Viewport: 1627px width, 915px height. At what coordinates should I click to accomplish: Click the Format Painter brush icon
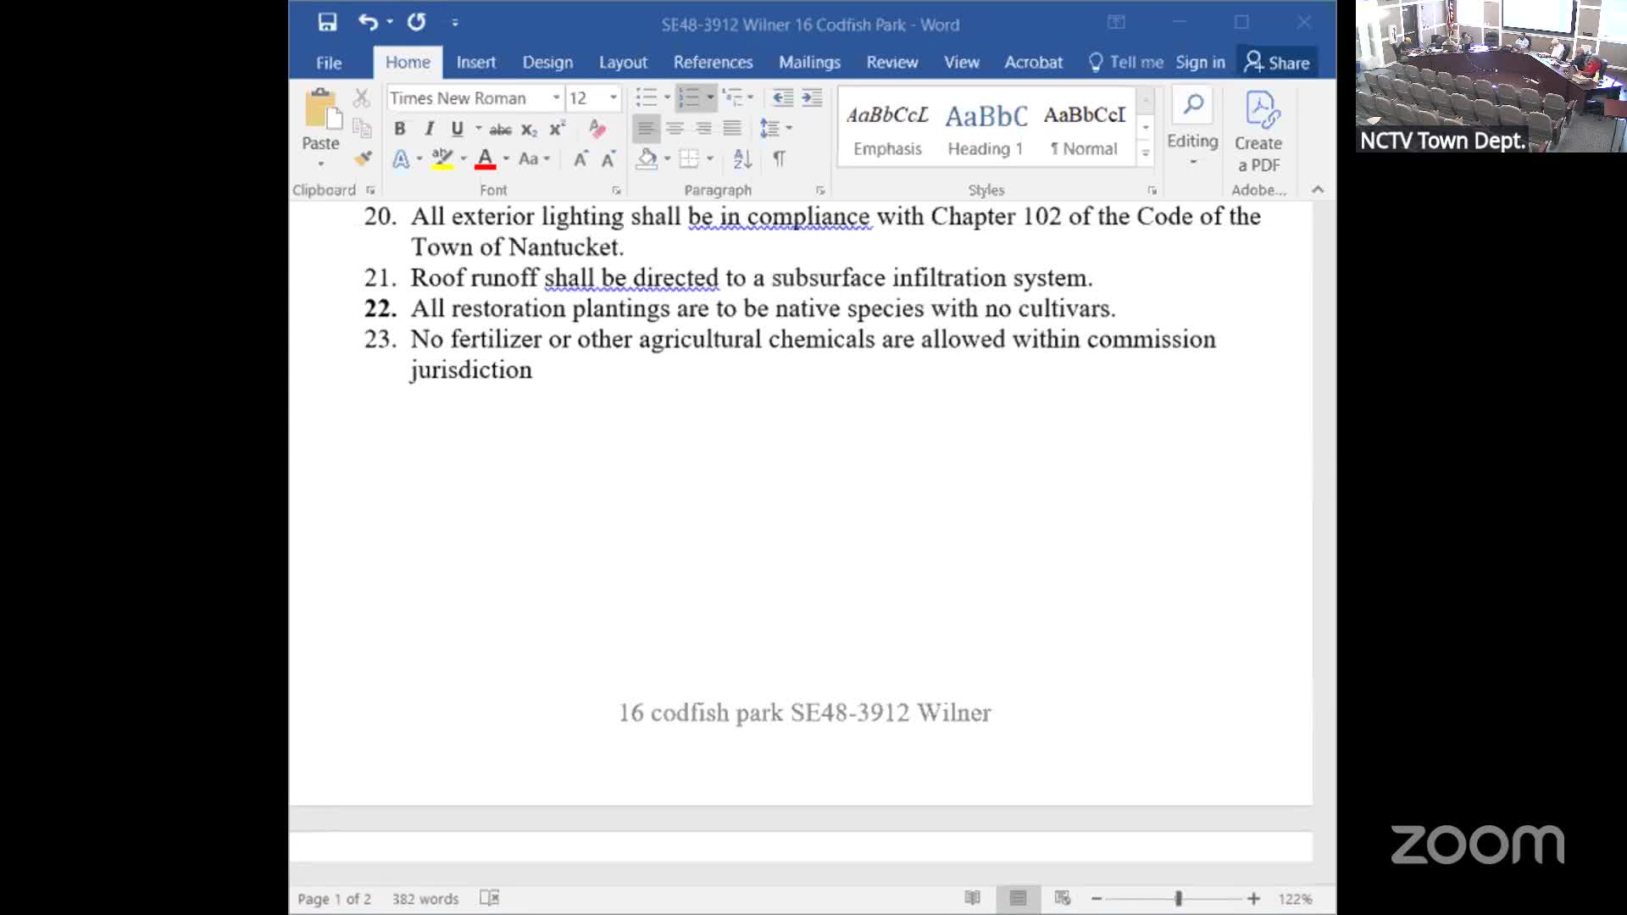363,158
